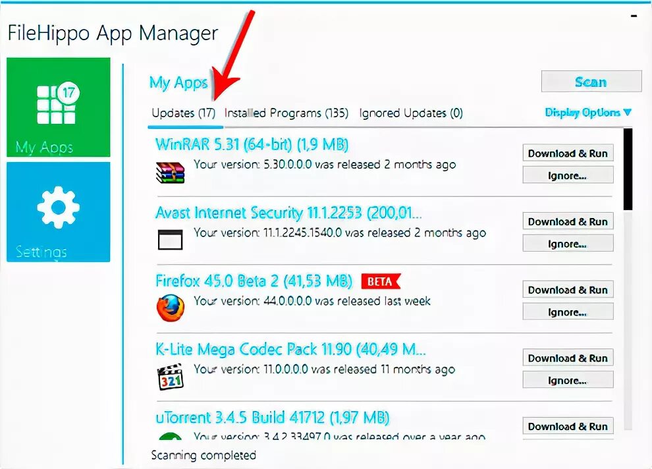Start a new Scan
Image resolution: width=652 pixels, height=469 pixels.
point(591,82)
